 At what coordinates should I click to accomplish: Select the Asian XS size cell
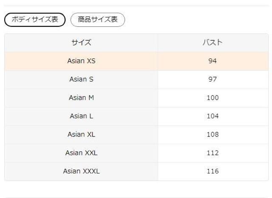(x=81, y=61)
